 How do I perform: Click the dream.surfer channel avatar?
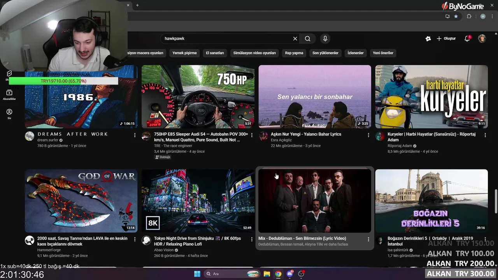pos(30,136)
